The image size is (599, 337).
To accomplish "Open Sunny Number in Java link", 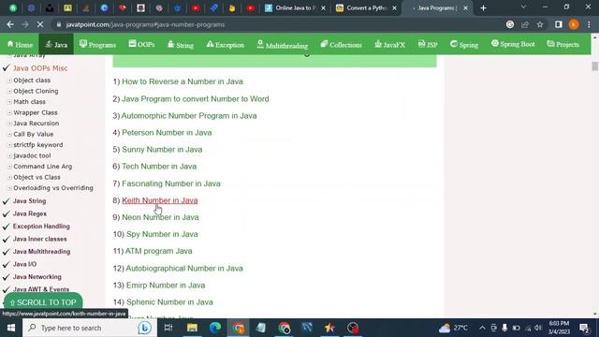I will coord(162,150).
